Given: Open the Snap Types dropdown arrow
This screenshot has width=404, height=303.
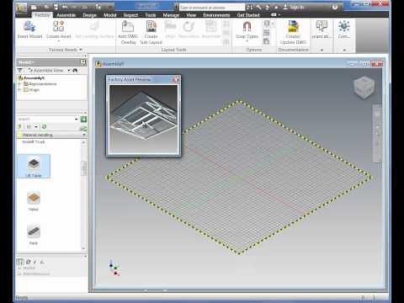Looking at the screenshot, I should [247, 41].
